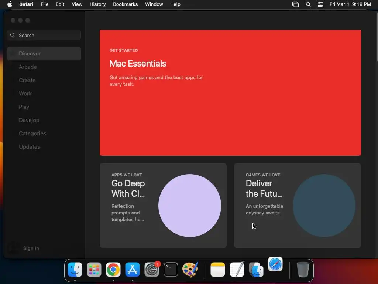
Task: Click the dark teal circle game artwork
Action: pyautogui.click(x=324, y=206)
